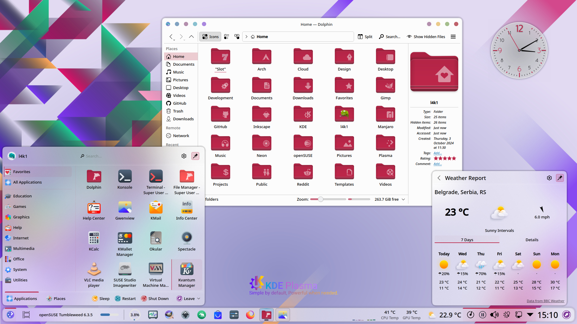Viewport: 577px width, 324px height.
Task: Add a comment in the information panel
Action: click(x=438, y=164)
